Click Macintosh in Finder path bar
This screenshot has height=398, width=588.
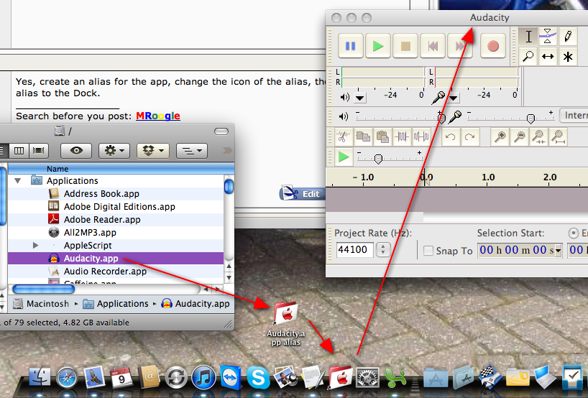point(41,304)
